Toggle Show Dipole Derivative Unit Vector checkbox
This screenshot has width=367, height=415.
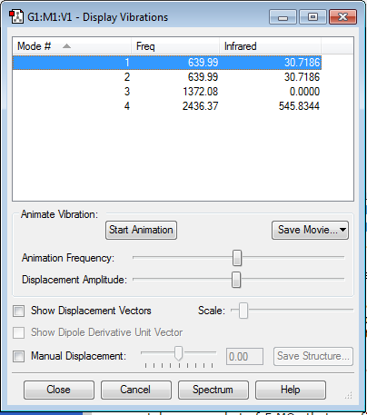coord(18,332)
